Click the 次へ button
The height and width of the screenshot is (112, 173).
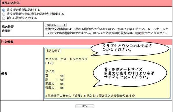pyautogui.click(x=85, y=106)
